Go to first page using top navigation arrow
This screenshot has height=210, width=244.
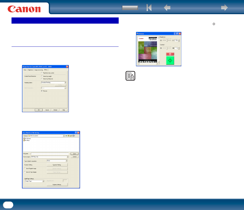(149, 7)
